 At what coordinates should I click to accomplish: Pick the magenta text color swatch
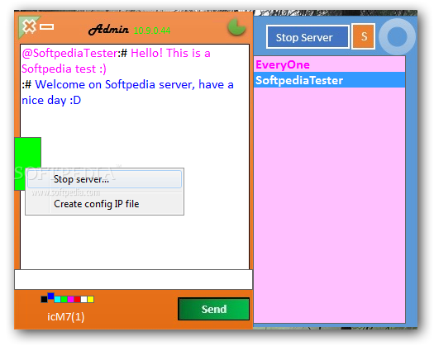coord(70,299)
